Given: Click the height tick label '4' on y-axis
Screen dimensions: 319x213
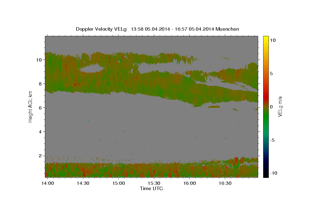Looking at the screenshot, I should click(40, 132).
